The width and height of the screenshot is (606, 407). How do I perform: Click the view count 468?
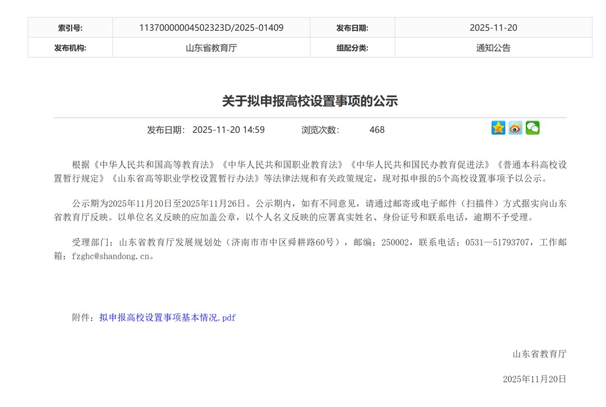pyautogui.click(x=377, y=129)
